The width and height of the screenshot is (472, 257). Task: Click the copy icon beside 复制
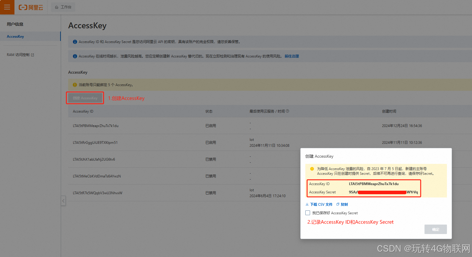338,204
